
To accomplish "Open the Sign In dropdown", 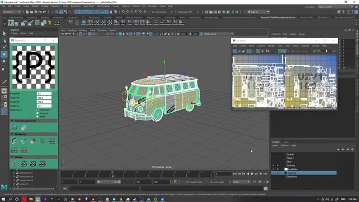I will 259,12.
